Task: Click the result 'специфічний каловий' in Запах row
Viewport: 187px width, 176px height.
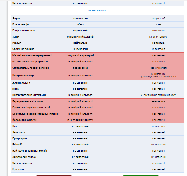Action: (x=80, y=37)
